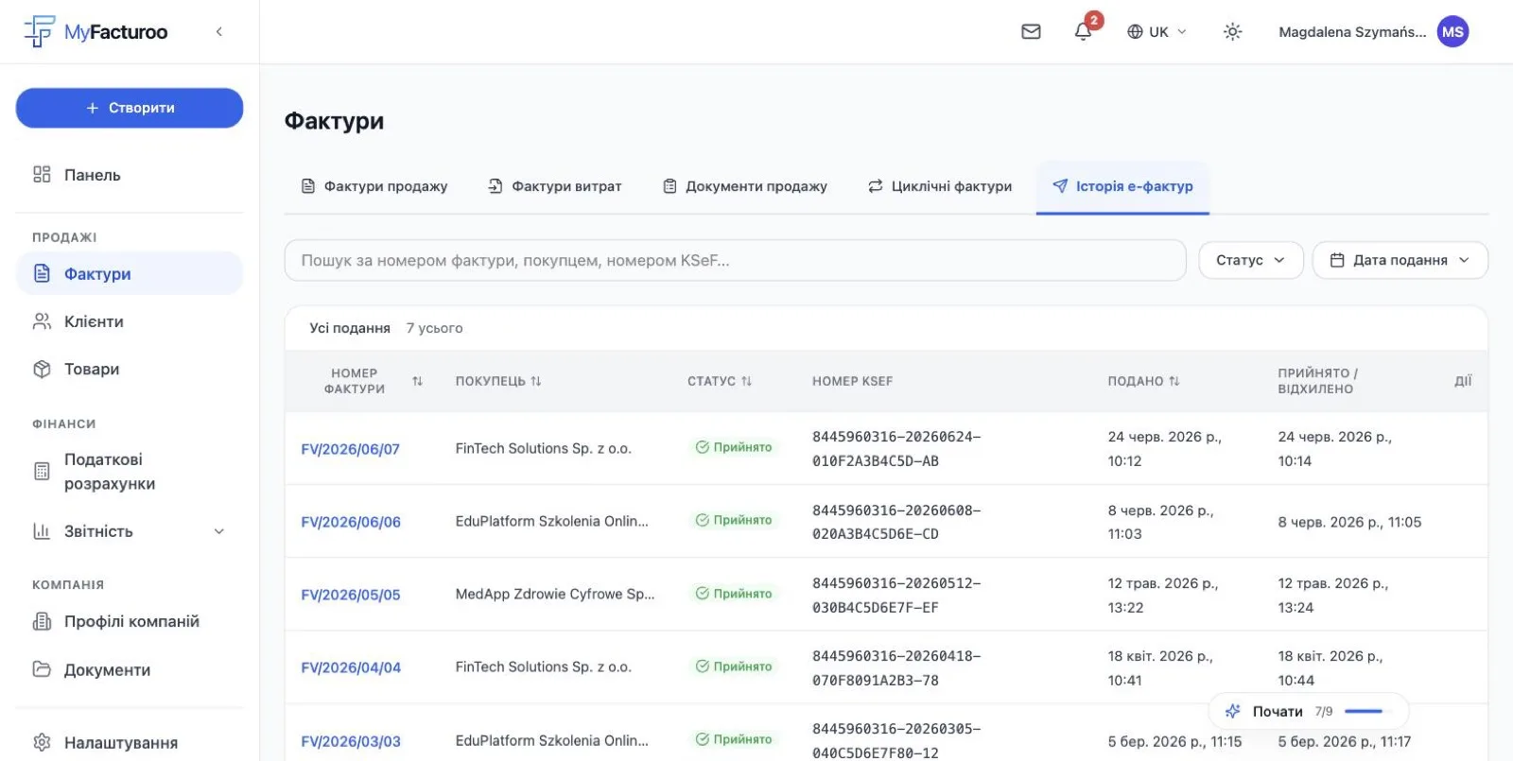The height and width of the screenshot is (761, 1513).
Task: Sort by Номер фактури column
Action: pos(373,381)
